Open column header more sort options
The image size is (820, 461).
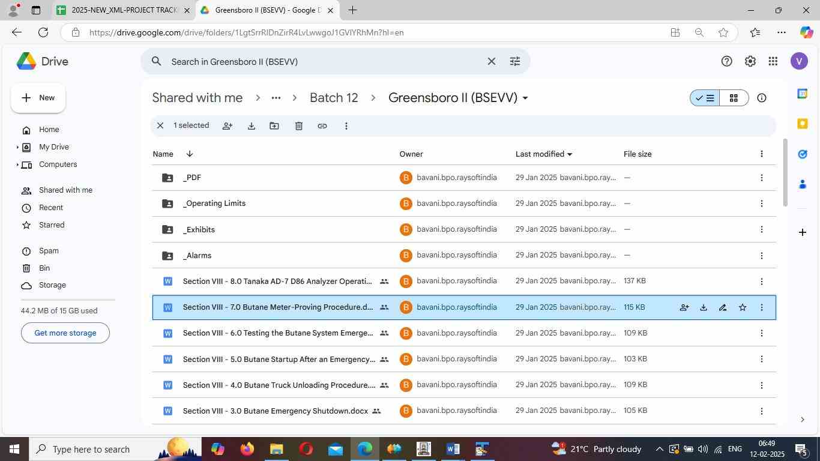pyautogui.click(x=762, y=154)
